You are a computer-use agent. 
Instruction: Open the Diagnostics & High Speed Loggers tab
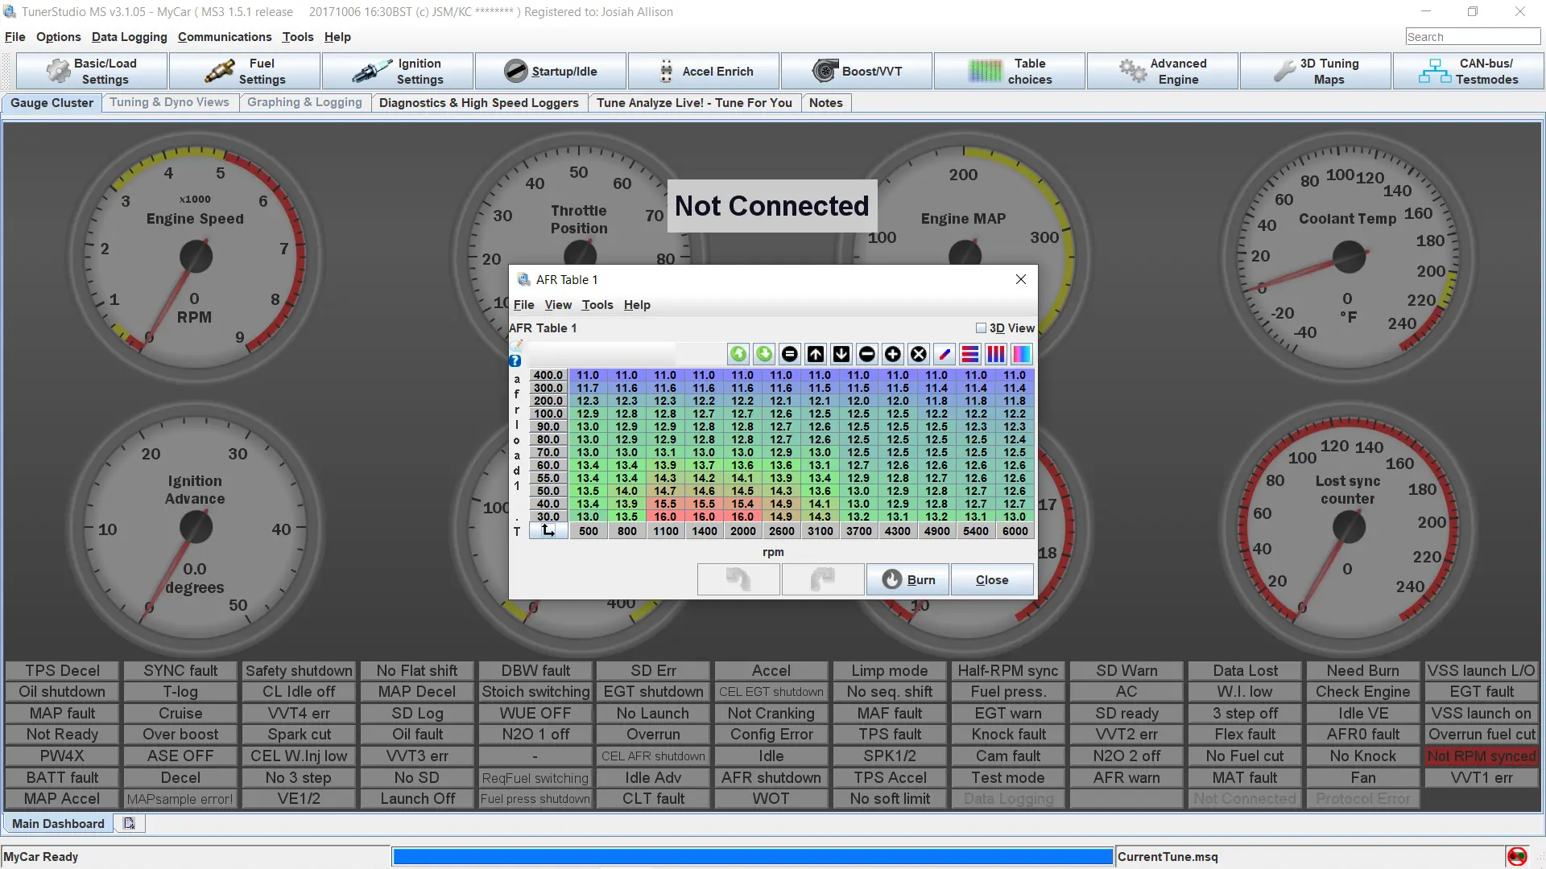pos(479,103)
